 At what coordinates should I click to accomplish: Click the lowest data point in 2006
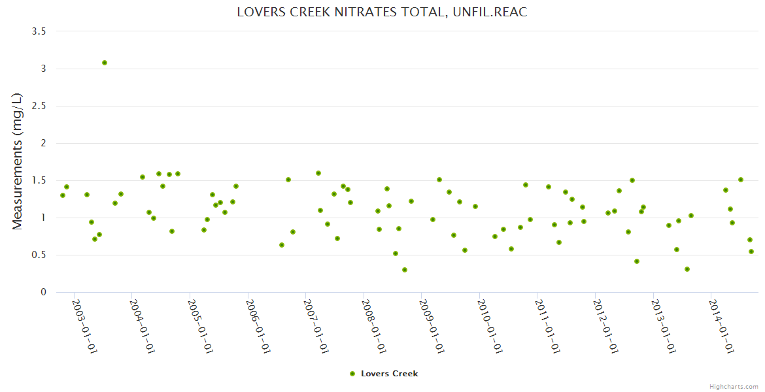[x=282, y=245]
